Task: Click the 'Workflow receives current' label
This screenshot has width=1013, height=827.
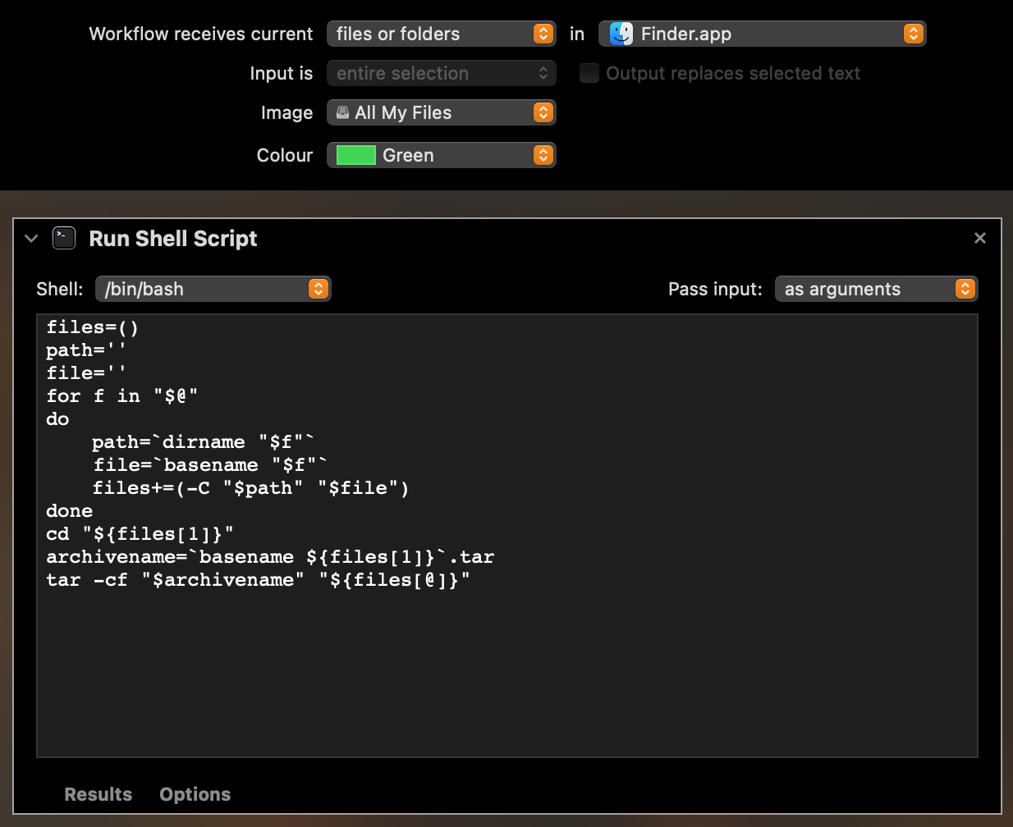Action: click(201, 34)
